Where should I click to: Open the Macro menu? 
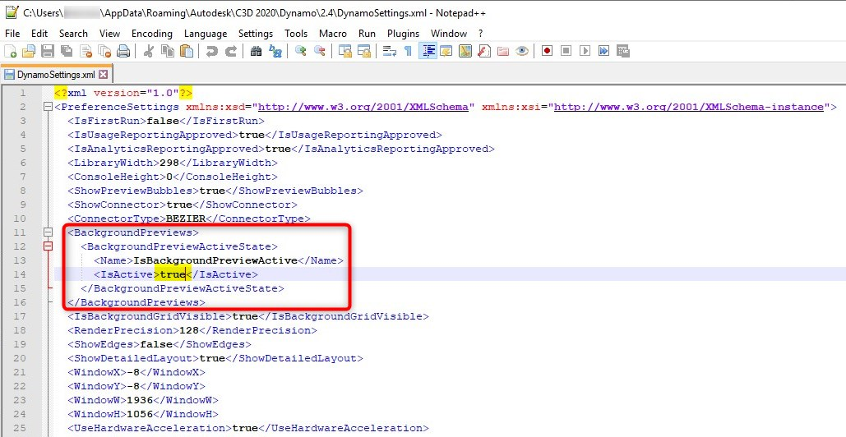click(333, 34)
